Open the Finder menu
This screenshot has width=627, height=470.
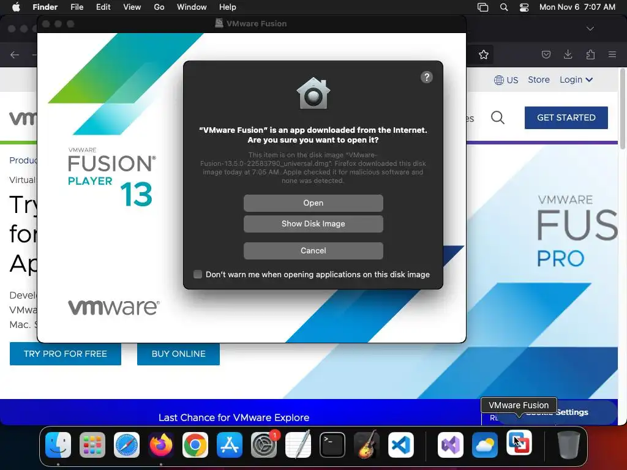point(45,7)
